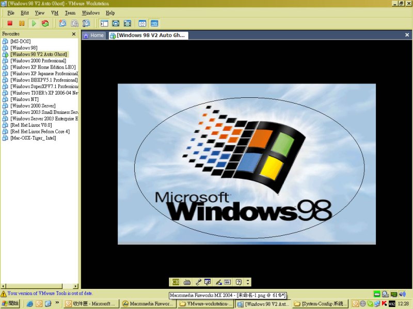The height and width of the screenshot is (309, 413).
Task: Click the VMware Tools out of date message
Action: tap(50, 293)
